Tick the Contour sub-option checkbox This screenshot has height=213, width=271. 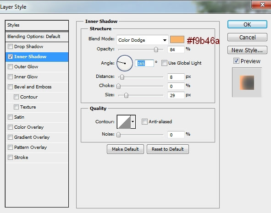pos(16,97)
